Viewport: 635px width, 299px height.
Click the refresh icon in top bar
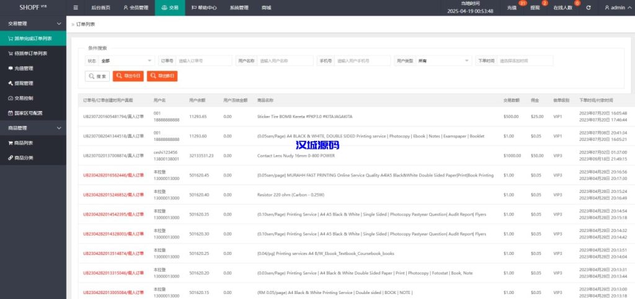[x=588, y=8]
